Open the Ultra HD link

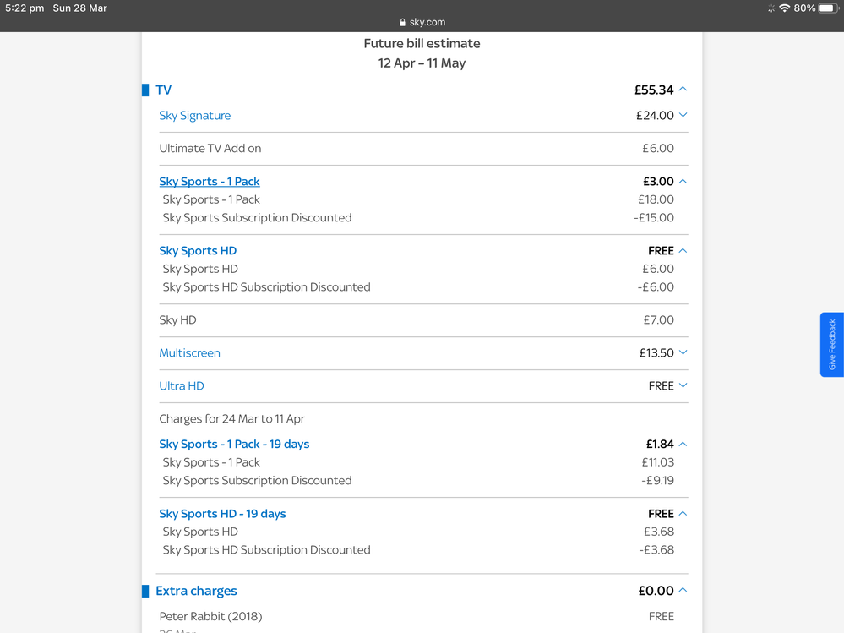pos(182,386)
